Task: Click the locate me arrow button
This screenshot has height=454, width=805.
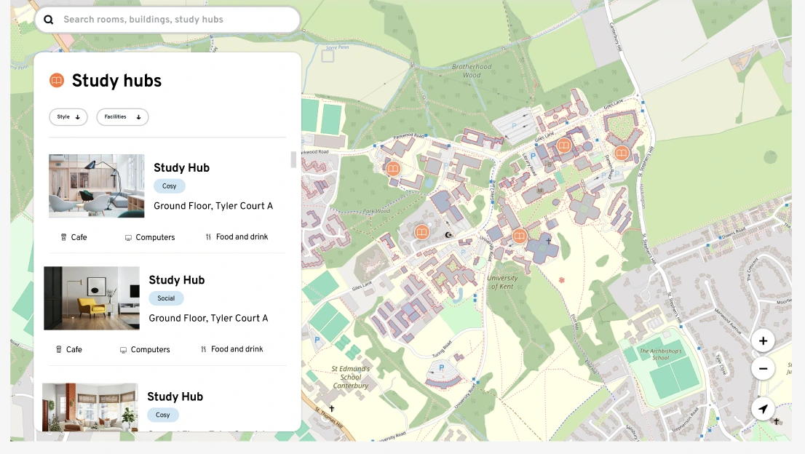Action: click(x=763, y=409)
